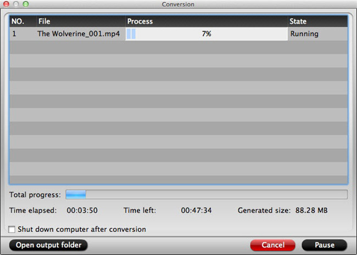Cancel the running conversion
Image resolution: width=357 pixels, height=255 pixels.
click(273, 245)
